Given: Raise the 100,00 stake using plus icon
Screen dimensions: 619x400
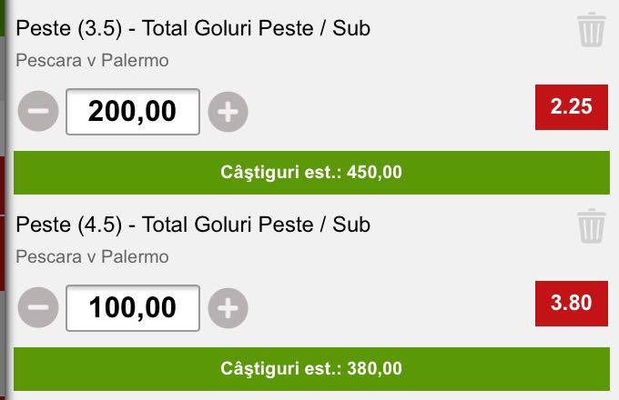Looking at the screenshot, I should pos(228,308).
